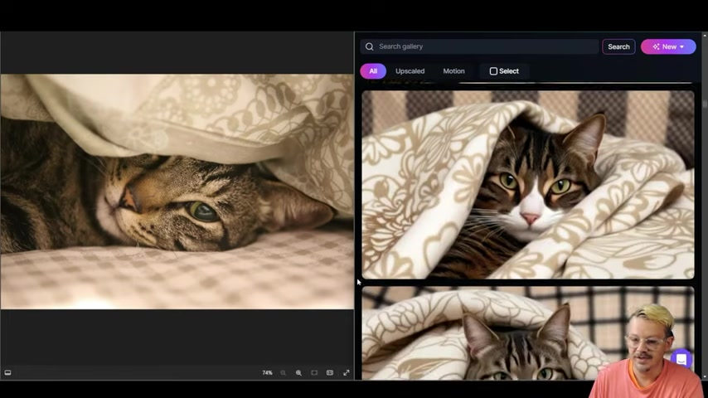Screen dimensions: 708x398
Task: Open the cat in floral blanket thumbnail
Action: [528, 185]
